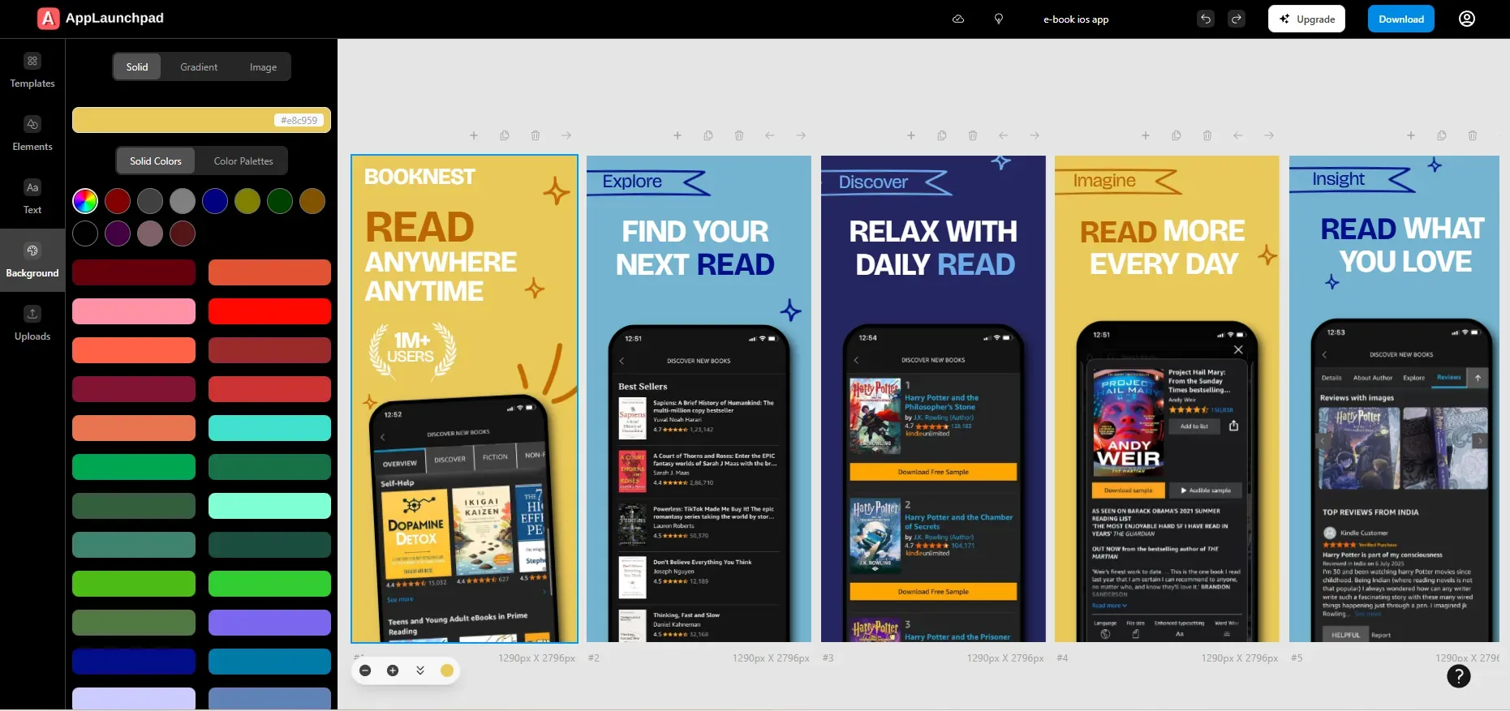Add a screen above the Imagine screenshot

(x=1146, y=135)
